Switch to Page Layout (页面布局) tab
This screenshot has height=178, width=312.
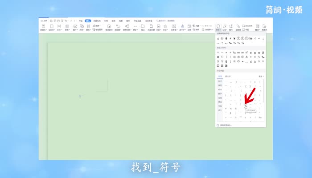(97, 20)
